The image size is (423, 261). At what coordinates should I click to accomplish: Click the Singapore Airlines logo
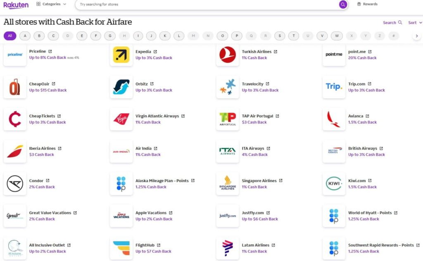pos(227,183)
